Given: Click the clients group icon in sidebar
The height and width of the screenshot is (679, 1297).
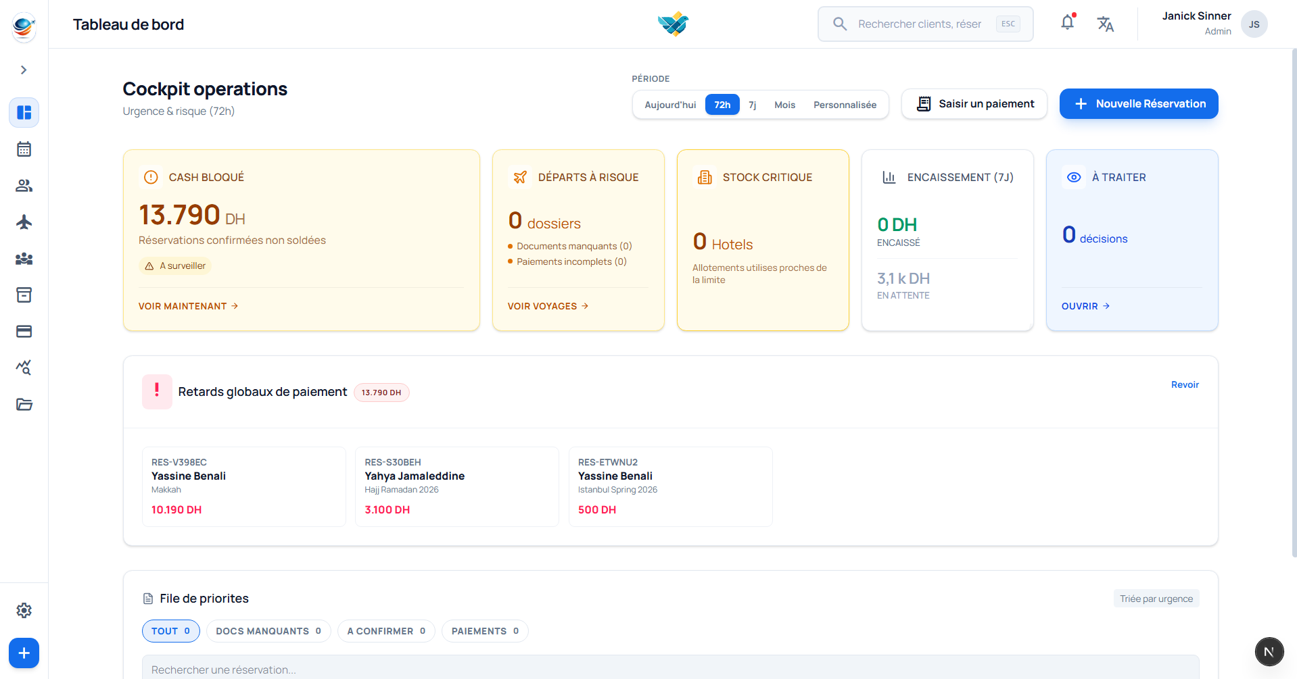Looking at the screenshot, I should pyautogui.click(x=24, y=186).
